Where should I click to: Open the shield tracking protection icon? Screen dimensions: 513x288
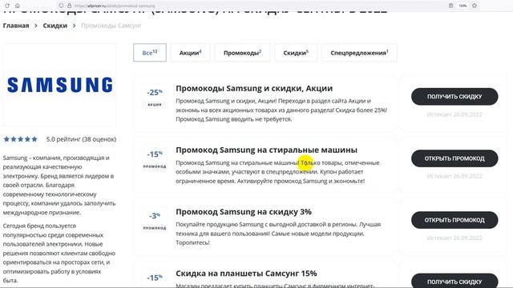tap(61, 6)
